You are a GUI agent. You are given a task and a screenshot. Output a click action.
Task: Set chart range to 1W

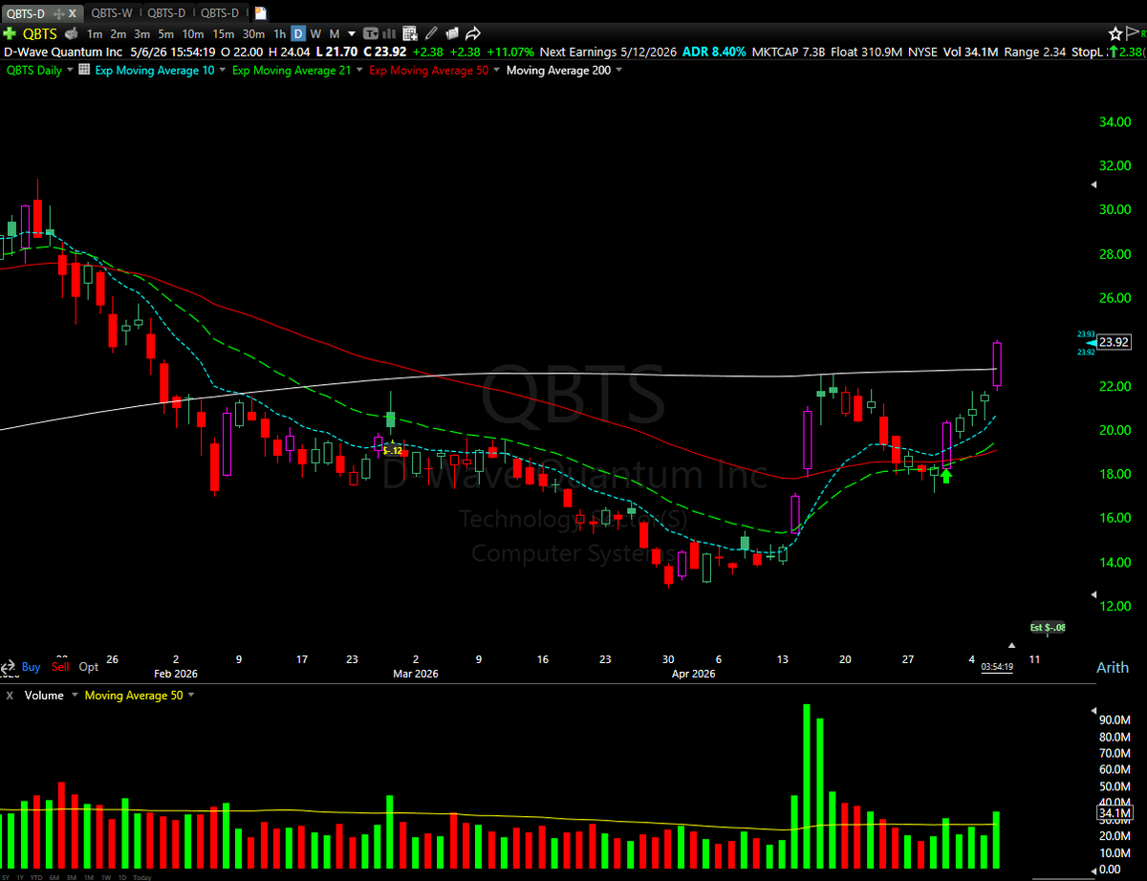click(106, 877)
